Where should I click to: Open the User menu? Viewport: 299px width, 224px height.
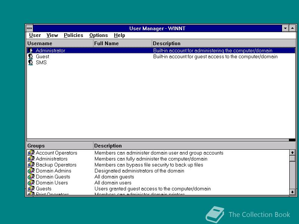point(35,35)
